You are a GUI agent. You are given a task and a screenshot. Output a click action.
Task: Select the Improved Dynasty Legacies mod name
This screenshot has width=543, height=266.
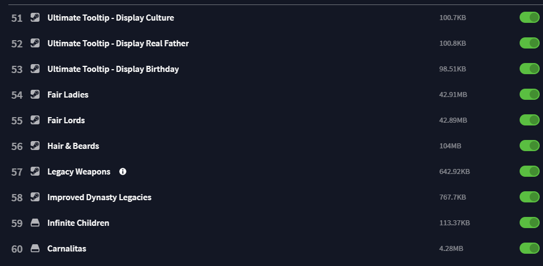tap(99, 197)
